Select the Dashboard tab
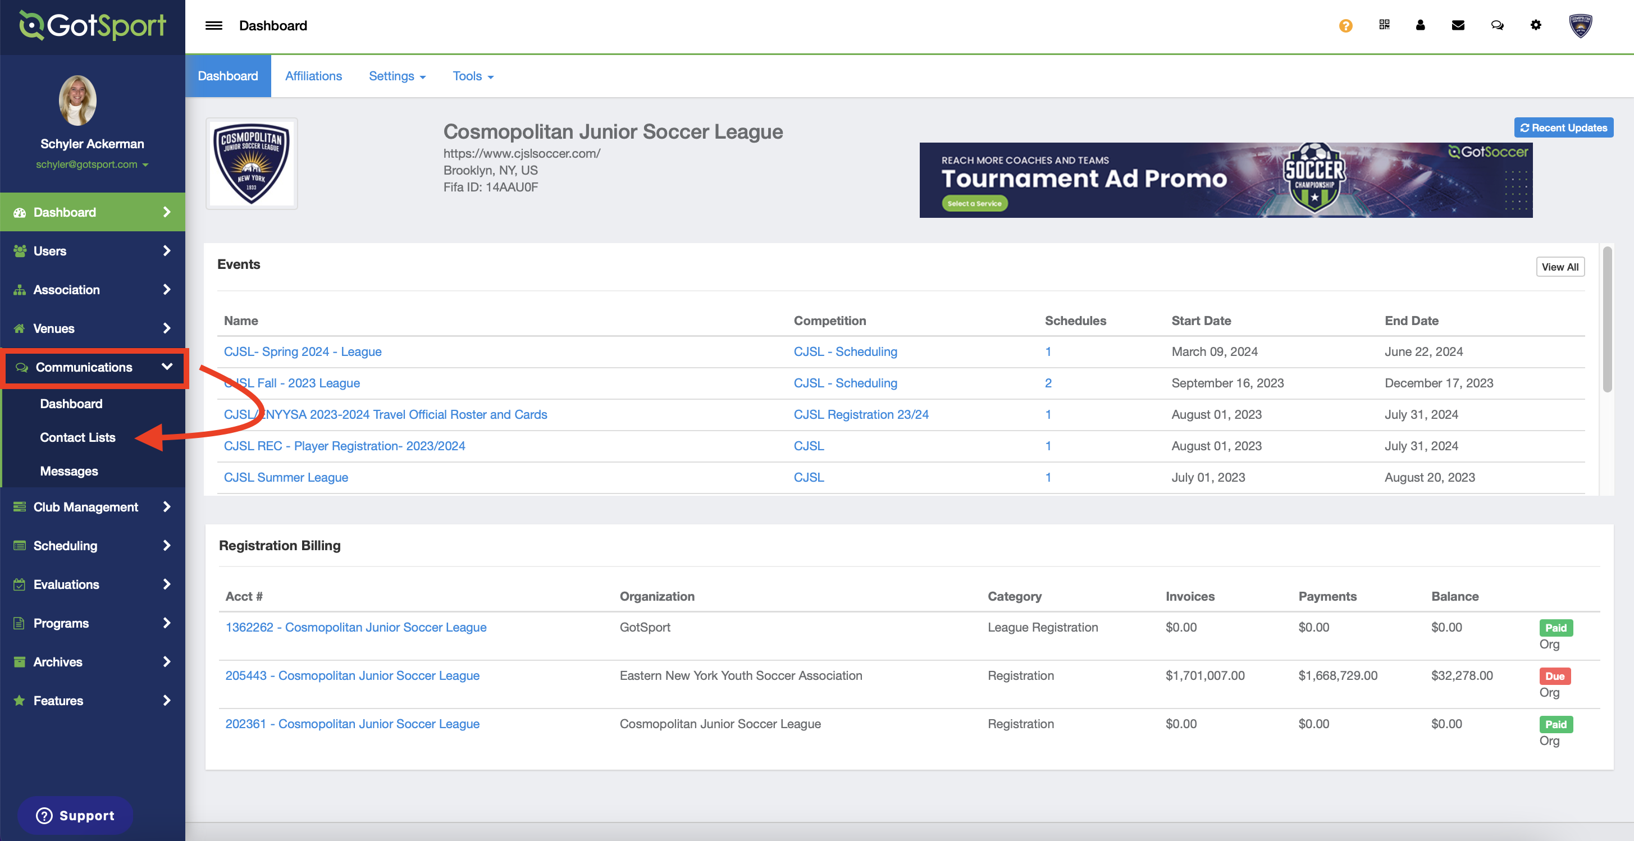The width and height of the screenshot is (1634, 841). click(228, 76)
